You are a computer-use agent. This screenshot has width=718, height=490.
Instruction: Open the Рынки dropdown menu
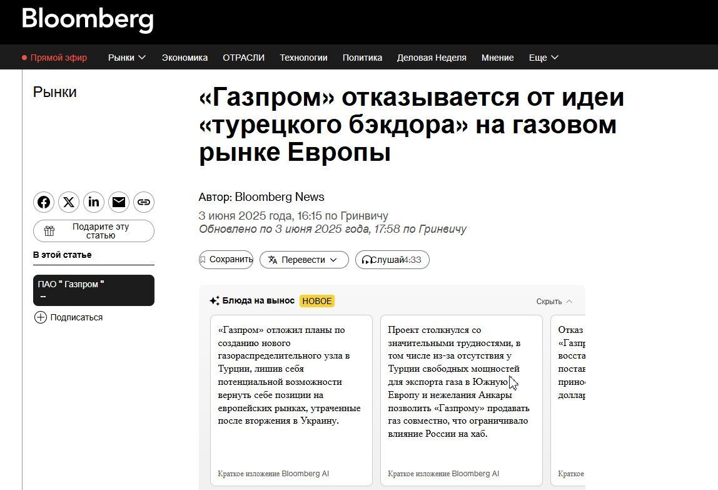coord(127,57)
